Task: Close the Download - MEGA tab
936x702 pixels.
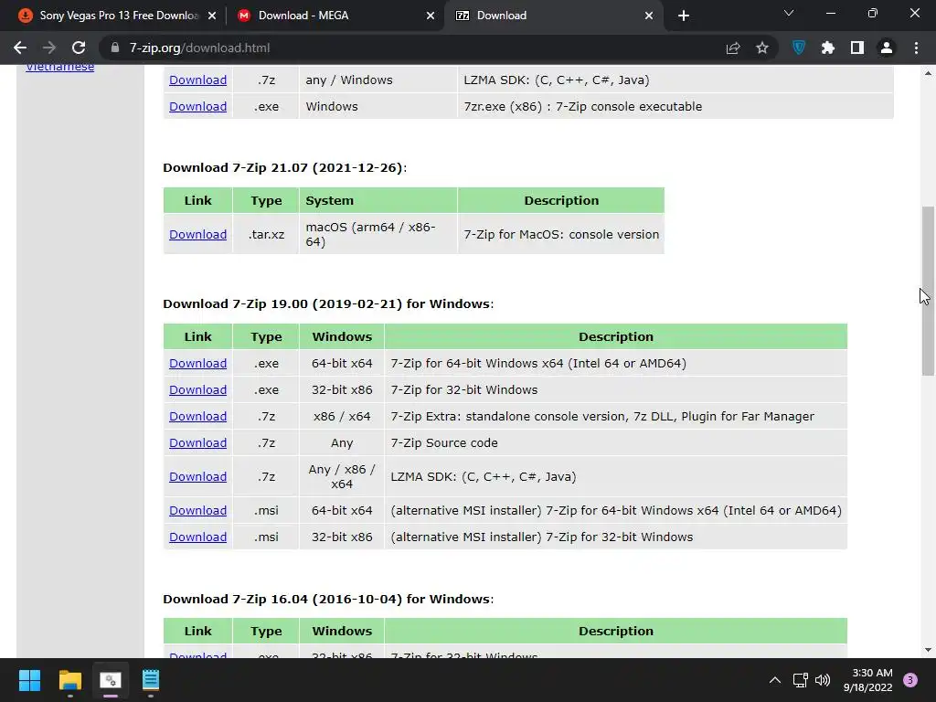Action: click(x=431, y=16)
